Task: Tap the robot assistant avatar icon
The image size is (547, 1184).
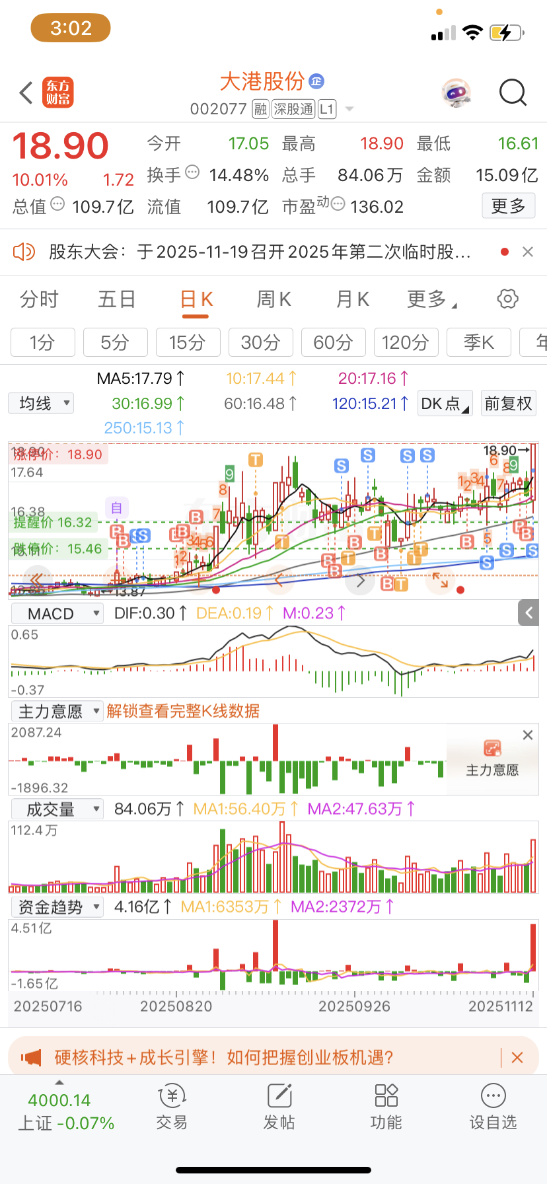Action: coord(456,93)
